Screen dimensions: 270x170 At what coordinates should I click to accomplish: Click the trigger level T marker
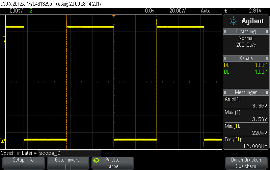click(4, 40)
